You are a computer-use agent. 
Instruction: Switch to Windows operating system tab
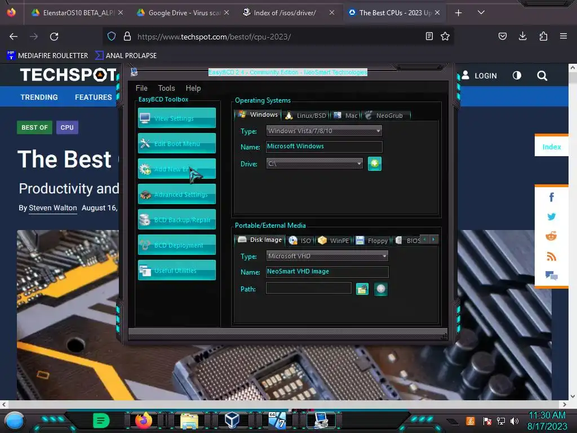[258, 114]
